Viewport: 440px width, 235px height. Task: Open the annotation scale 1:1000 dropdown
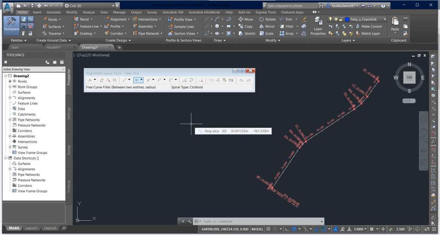coord(360,229)
